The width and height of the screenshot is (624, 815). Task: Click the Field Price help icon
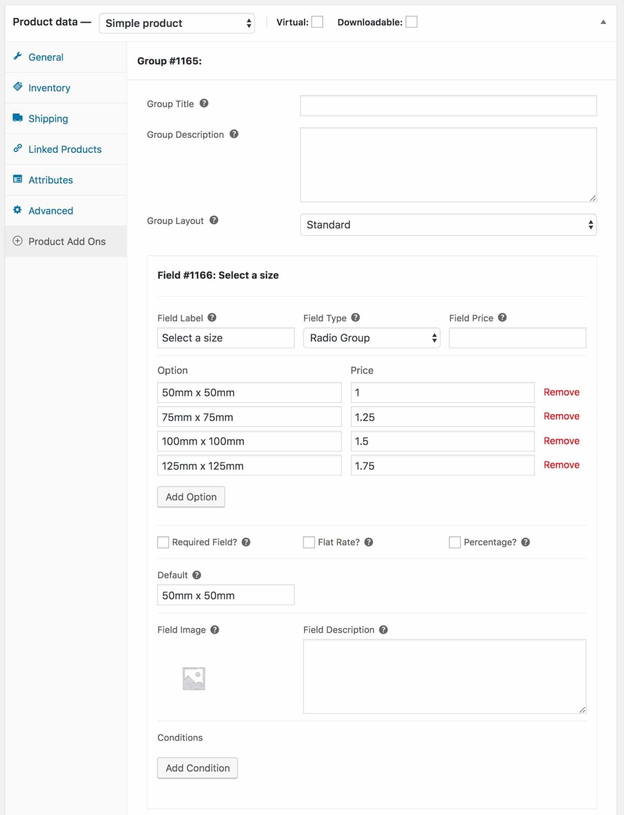(x=502, y=318)
